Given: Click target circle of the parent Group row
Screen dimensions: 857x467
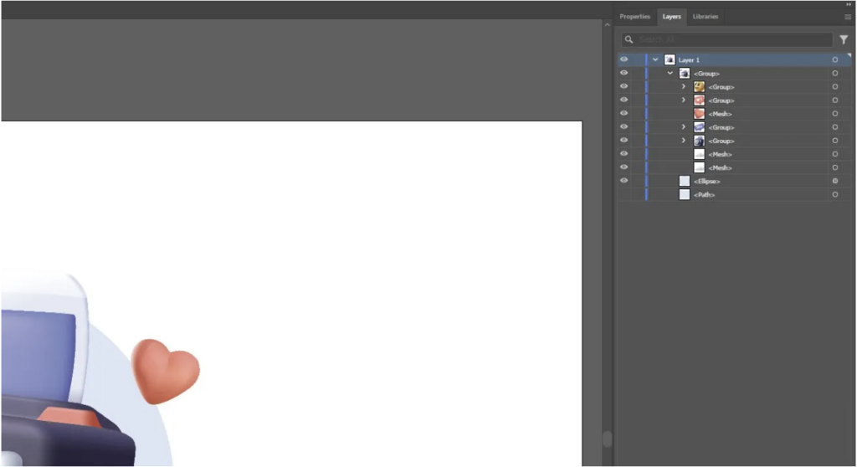Looking at the screenshot, I should pos(835,74).
